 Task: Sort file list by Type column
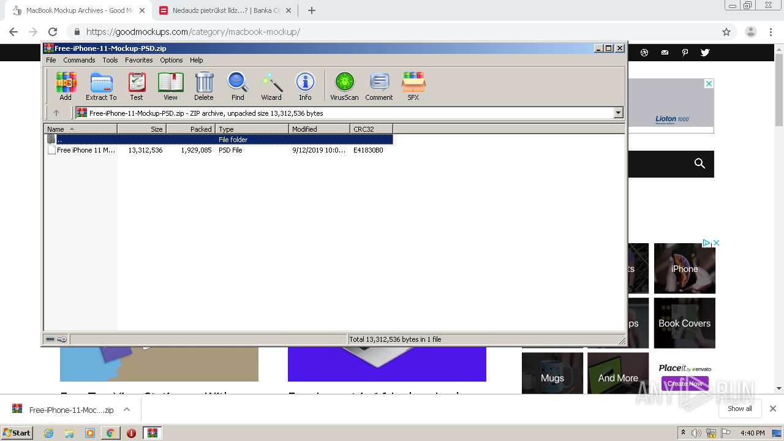(x=252, y=129)
